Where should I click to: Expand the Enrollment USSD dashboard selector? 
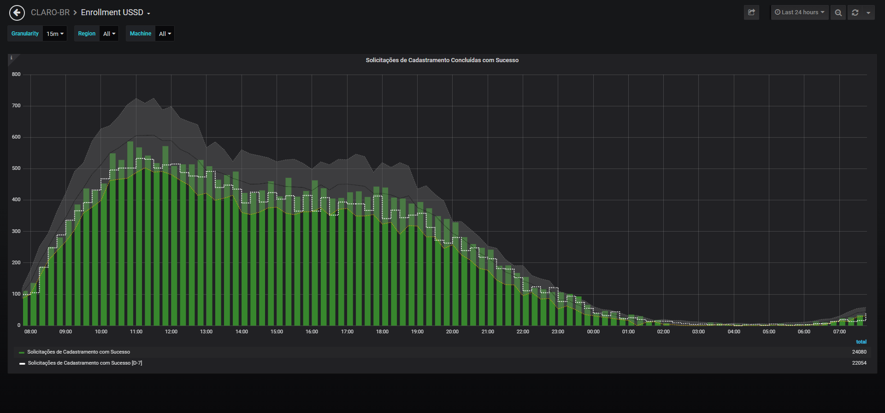pos(115,12)
